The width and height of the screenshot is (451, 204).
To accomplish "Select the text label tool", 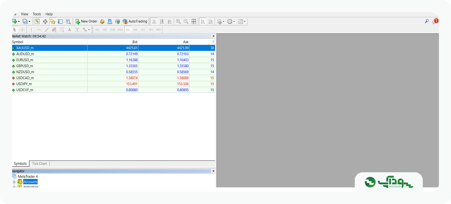I will pos(77,30).
